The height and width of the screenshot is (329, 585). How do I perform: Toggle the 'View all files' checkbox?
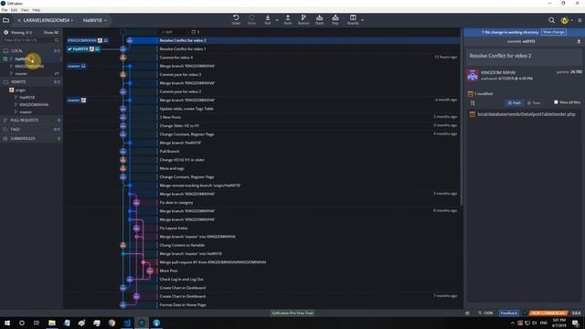tap(556, 102)
